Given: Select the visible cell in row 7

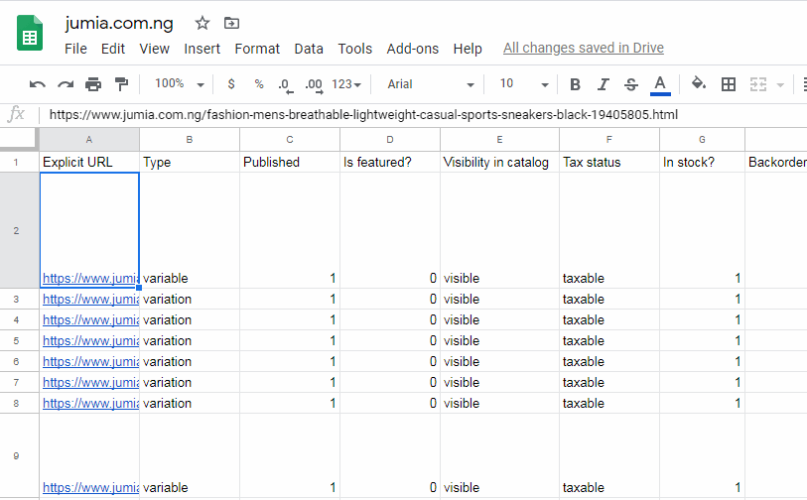Looking at the screenshot, I should click(499, 383).
